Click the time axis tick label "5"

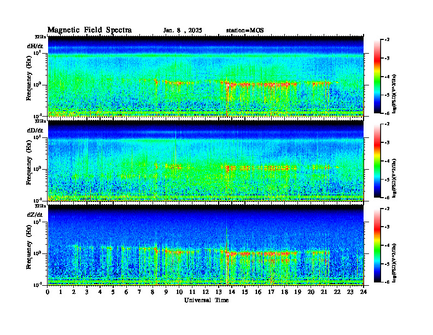[x=113, y=292]
